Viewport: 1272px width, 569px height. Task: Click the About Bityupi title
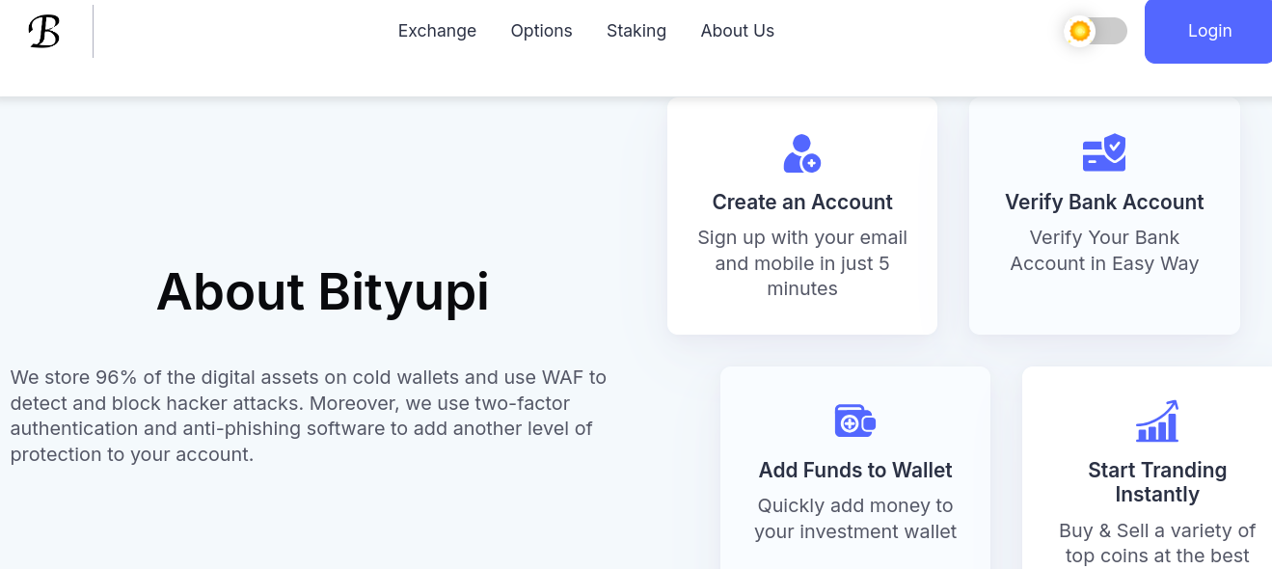pos(323,291)
